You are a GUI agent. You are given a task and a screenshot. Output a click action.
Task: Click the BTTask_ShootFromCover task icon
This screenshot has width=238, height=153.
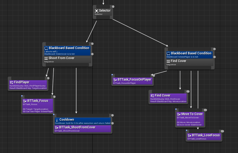57,127
